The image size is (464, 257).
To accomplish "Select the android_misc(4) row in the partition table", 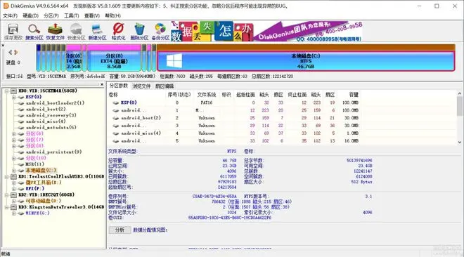I will [234, 133].
